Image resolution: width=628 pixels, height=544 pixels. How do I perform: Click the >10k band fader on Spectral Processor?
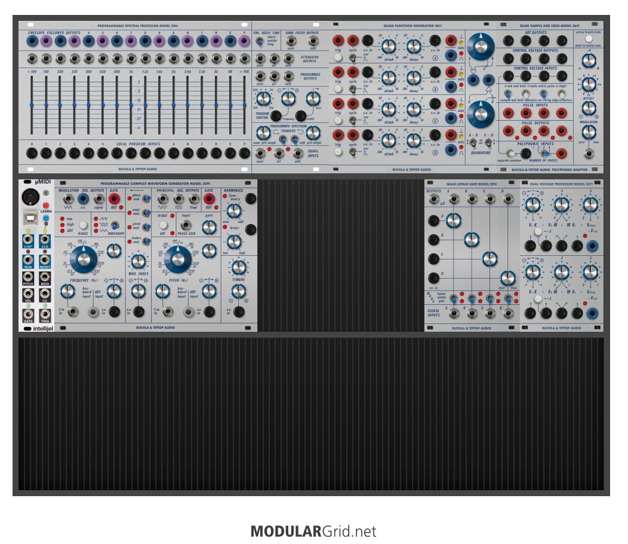coord(244,105)
